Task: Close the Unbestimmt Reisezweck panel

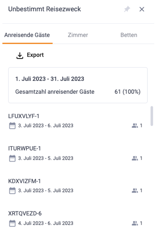Action: click(x=142, y=9)
